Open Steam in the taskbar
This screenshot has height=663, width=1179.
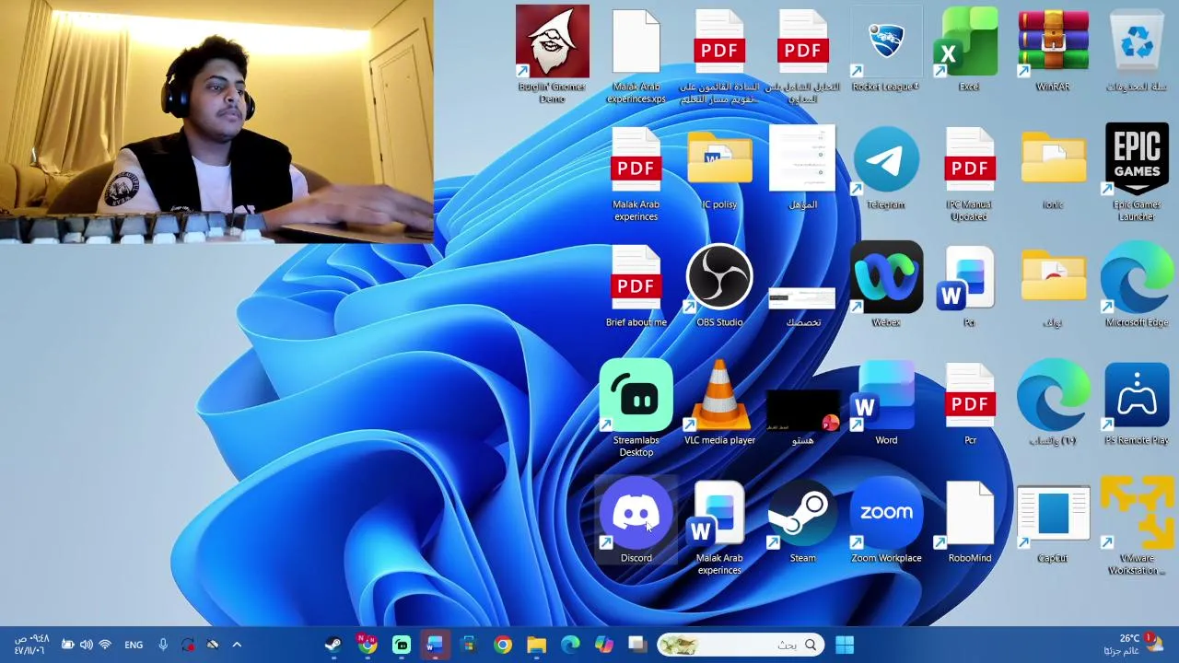333,645
